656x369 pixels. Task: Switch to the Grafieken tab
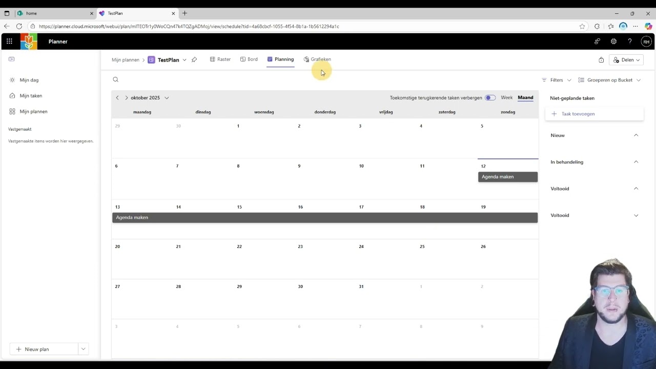317,59
